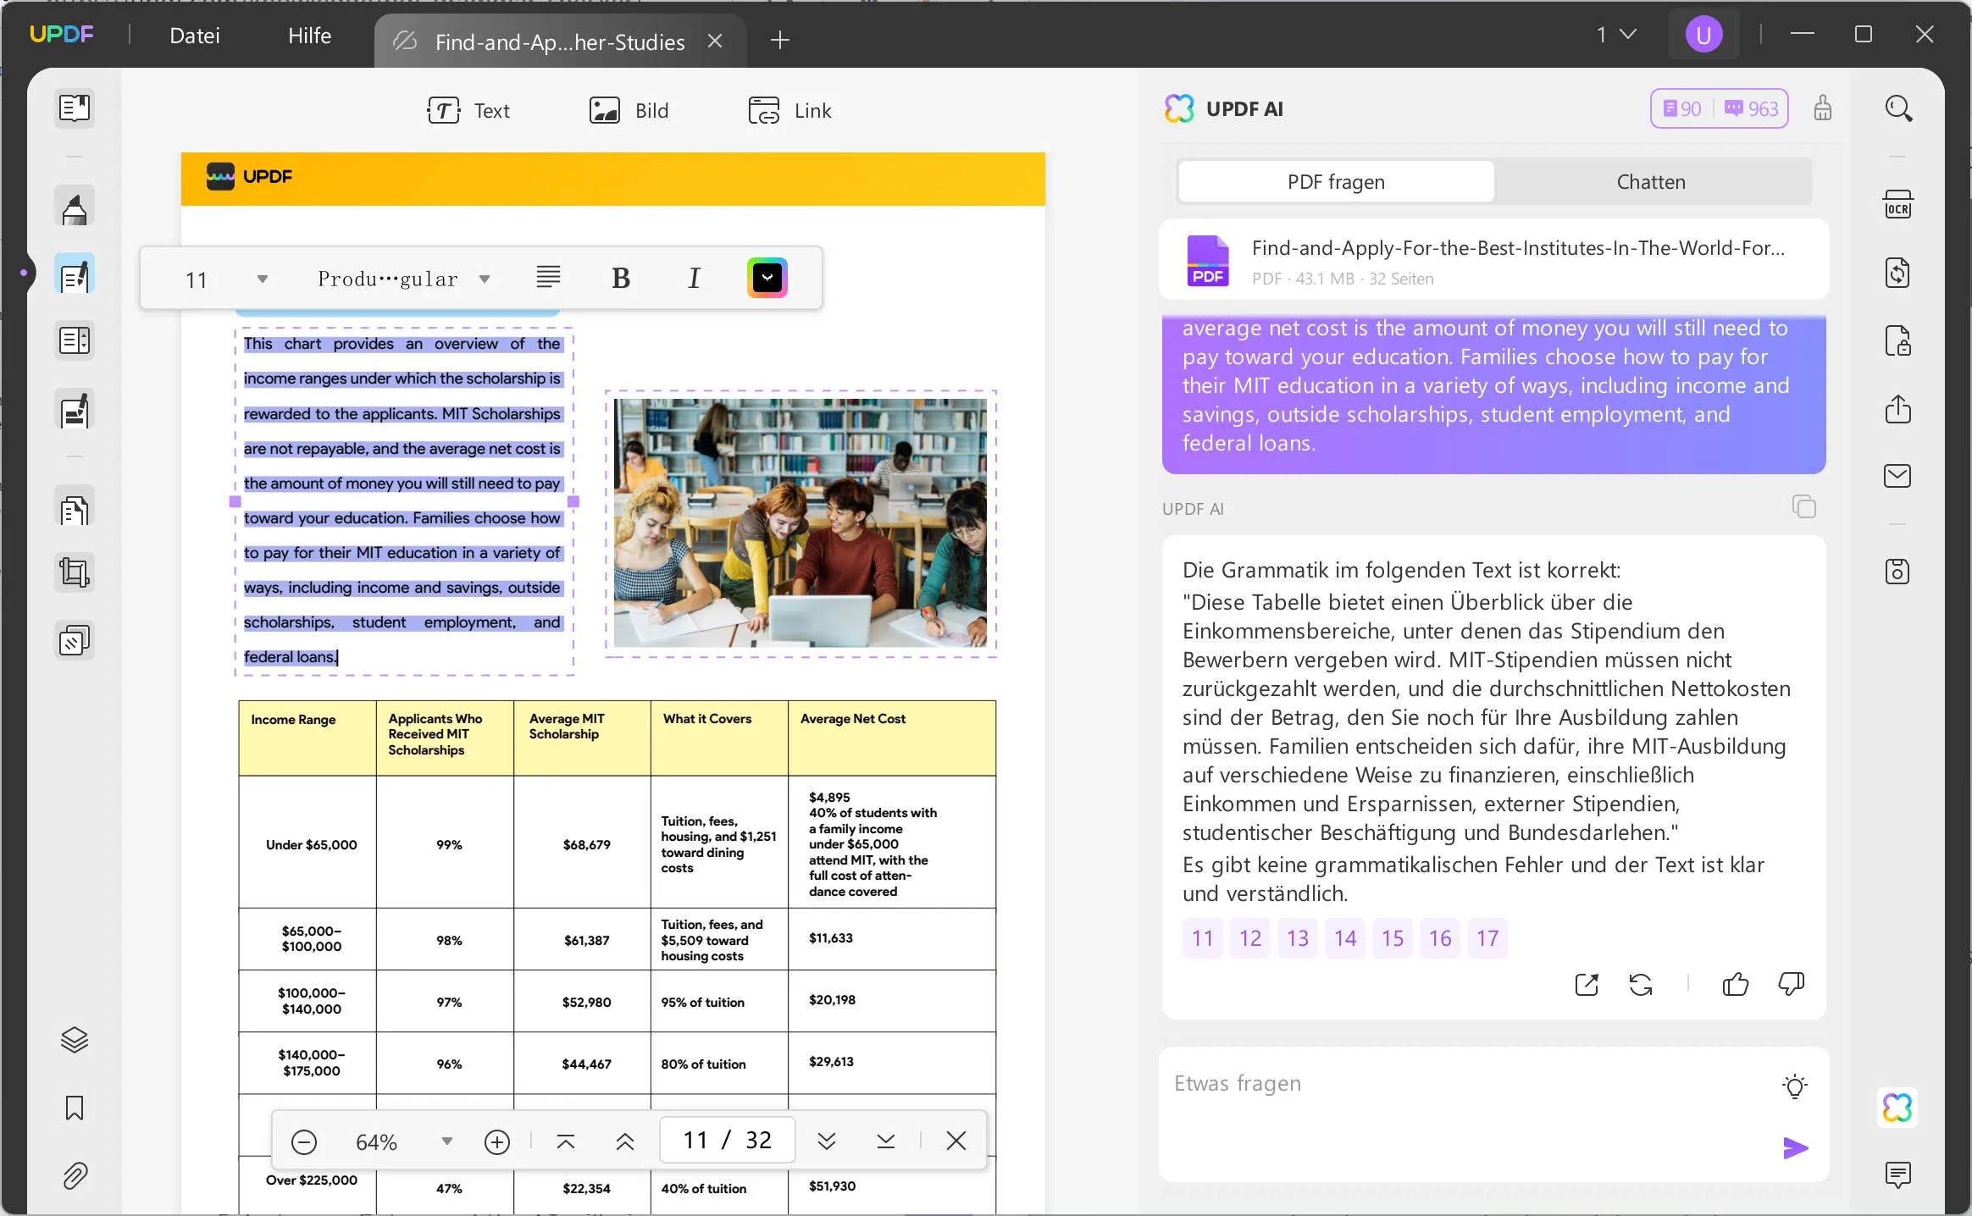Go to the previous page
The width and height of the screenshot is (1972, 1216).
[625, 1141]
